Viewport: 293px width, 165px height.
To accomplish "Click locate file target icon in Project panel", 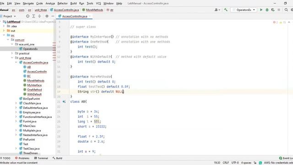I will (27, 16).
